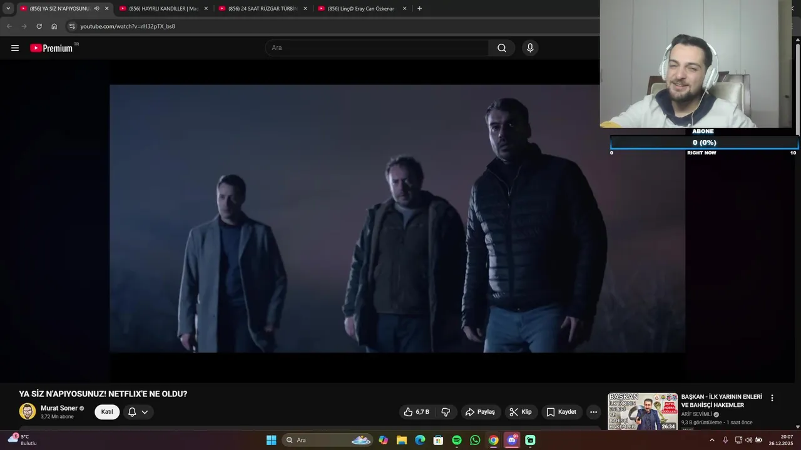This screenshot has height=450, width=801.
Task: Open the weather widget 5°C Bulutlu
Action: point(23,440)
